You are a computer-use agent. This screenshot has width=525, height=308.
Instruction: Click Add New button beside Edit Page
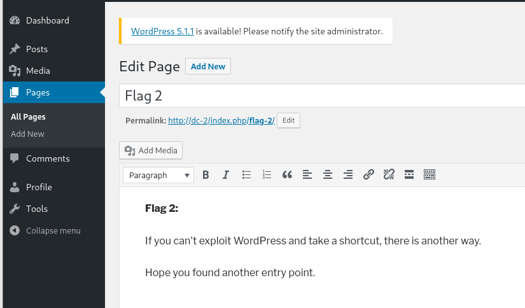click(208, 66)
